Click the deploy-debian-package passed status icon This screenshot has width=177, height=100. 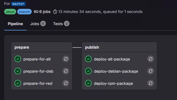[88, 71]
